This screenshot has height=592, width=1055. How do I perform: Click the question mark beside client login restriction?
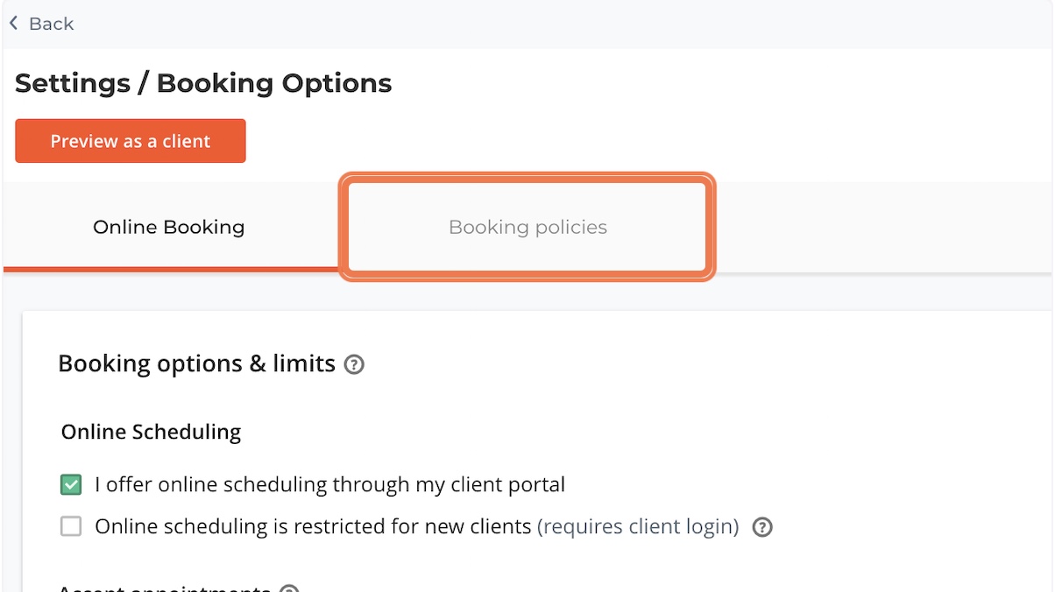(x=761, y=526)
